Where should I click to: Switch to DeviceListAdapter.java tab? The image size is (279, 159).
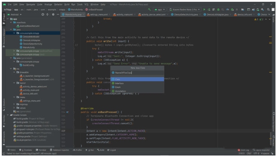tap(217, 14)
